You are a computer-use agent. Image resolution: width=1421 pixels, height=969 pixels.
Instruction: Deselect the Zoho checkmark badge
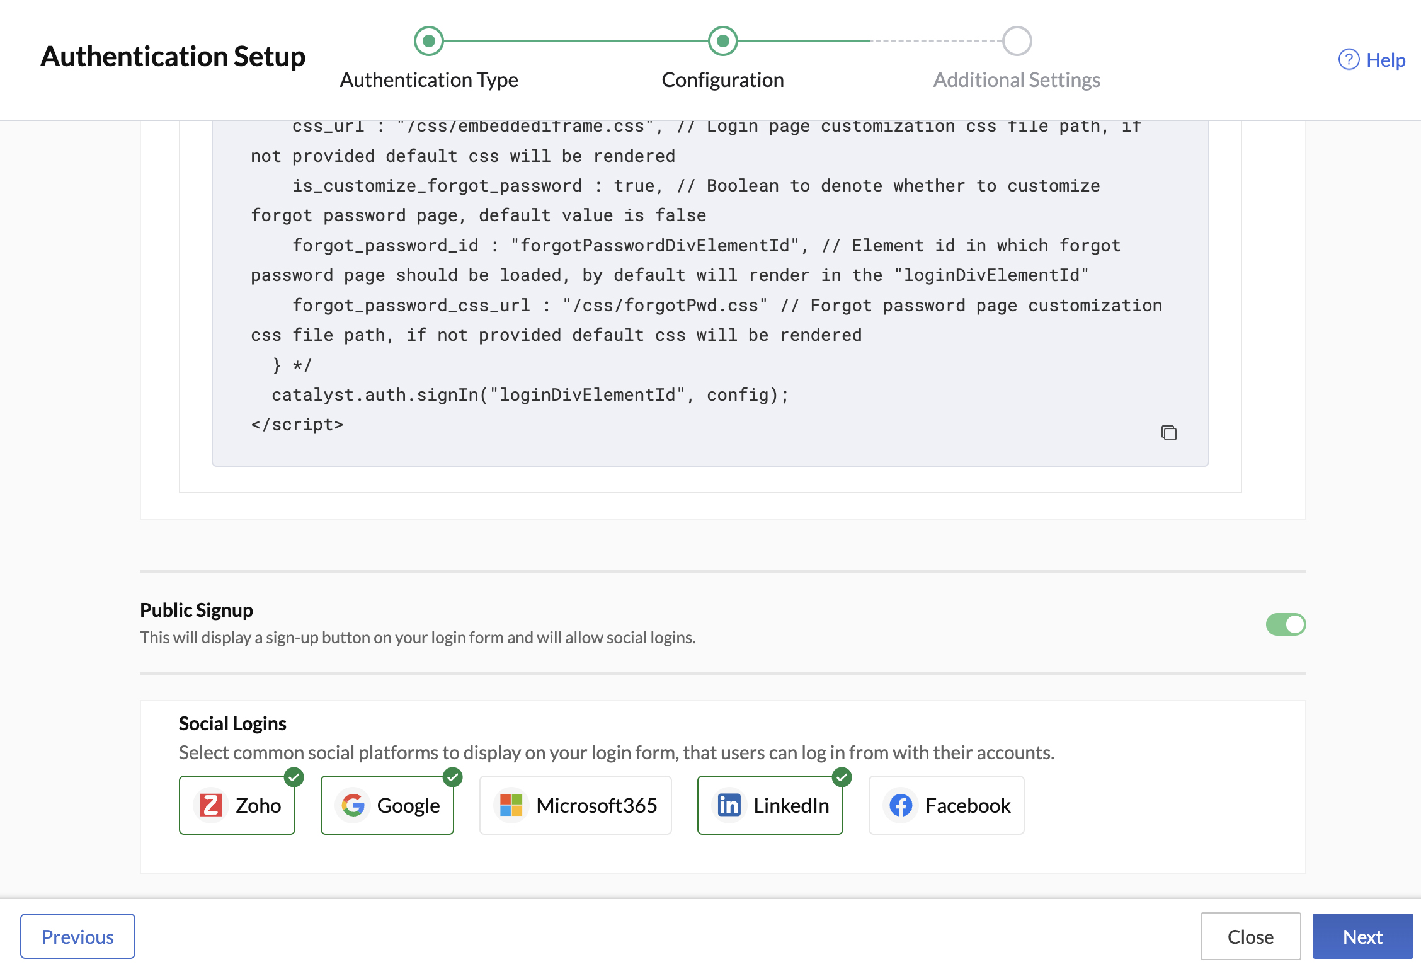click(x=293, y=777)
